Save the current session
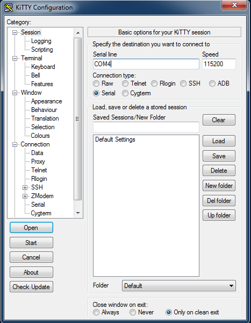251x323 pixels. (x=219, y=156)
